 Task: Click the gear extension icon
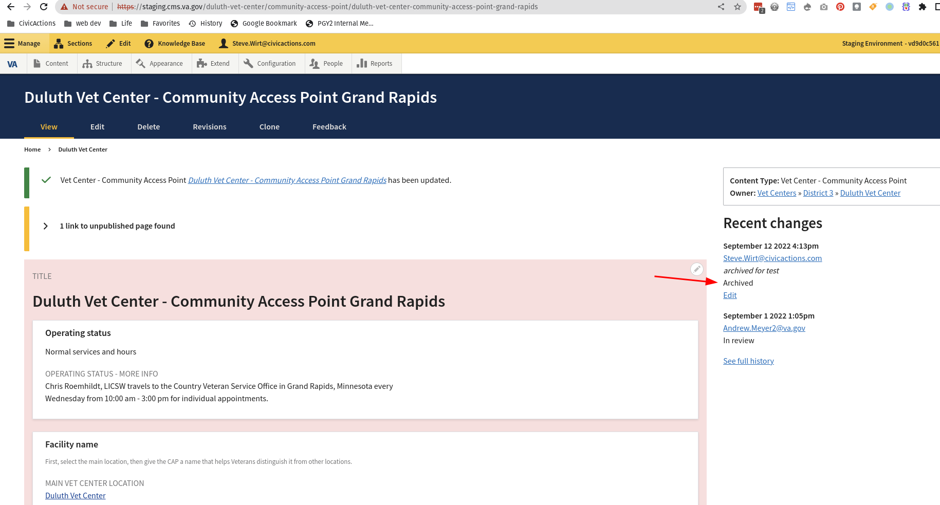pyautogui.click(x=775, y=7)
